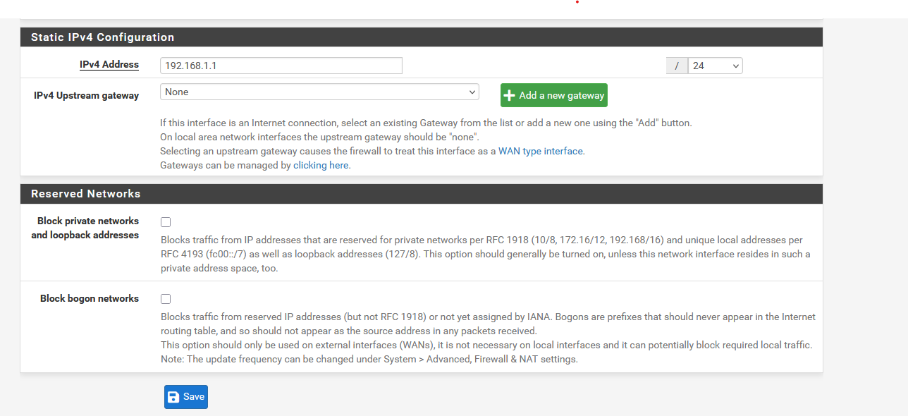
Task: Focus the IPv4 Address input field
Action: pos(281,66)
